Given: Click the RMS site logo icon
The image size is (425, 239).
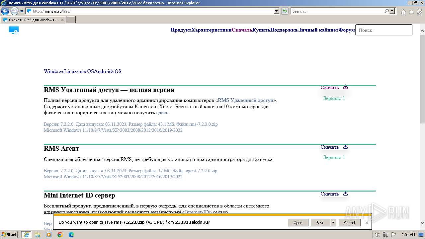Looking at the screenshot, I should [14, 31].
